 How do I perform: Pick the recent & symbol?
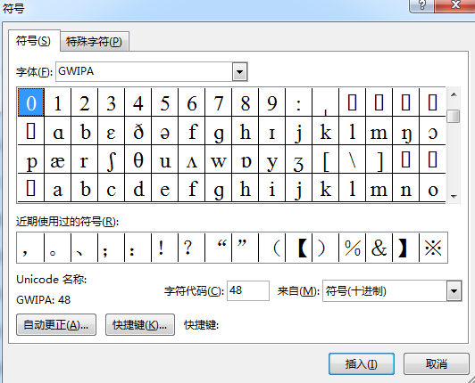[379, 248]
